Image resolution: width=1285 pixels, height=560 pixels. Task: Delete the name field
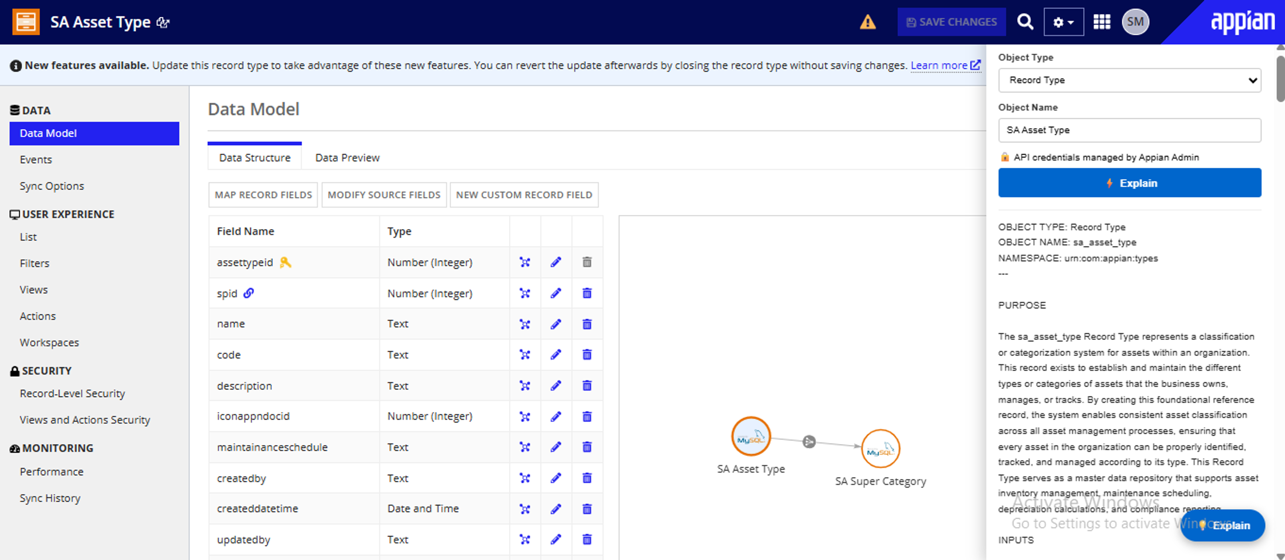point(587,324)
